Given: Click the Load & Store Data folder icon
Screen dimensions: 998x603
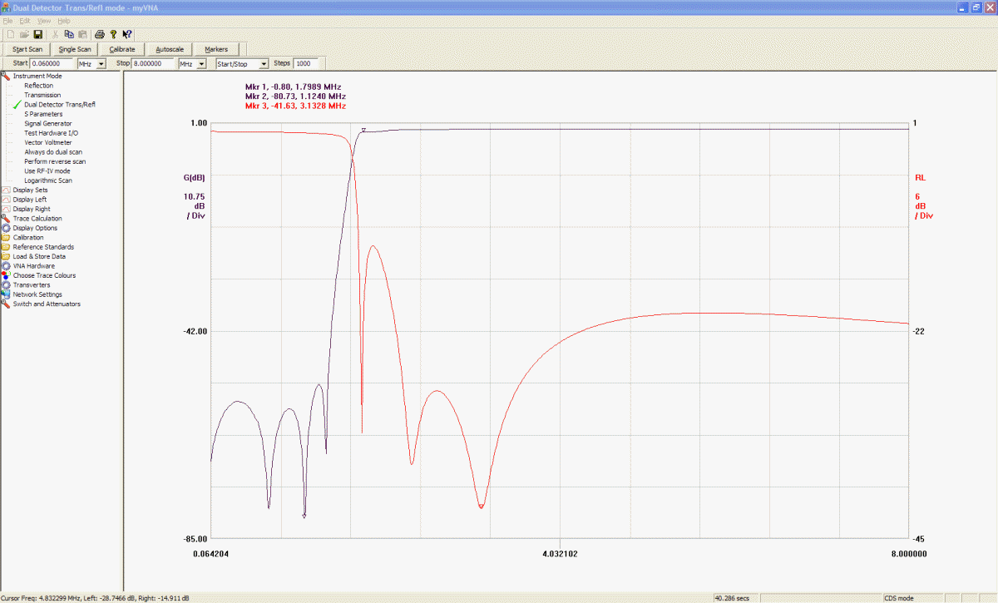Looking at the screenshot, I should [6, 256].
